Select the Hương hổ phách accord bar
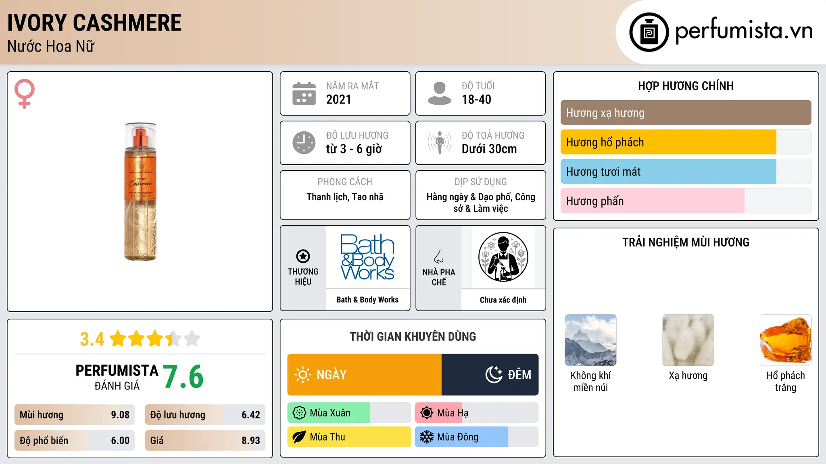Viewport: 826px width, 464px height. [686, 142]
